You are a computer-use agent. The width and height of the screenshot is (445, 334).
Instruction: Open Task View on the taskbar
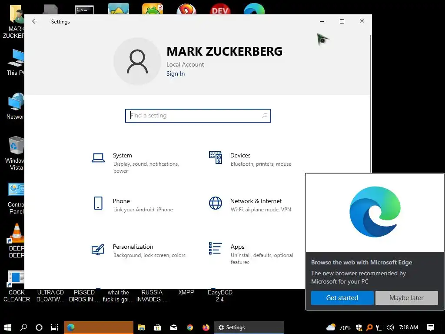[x=54, y=327]
